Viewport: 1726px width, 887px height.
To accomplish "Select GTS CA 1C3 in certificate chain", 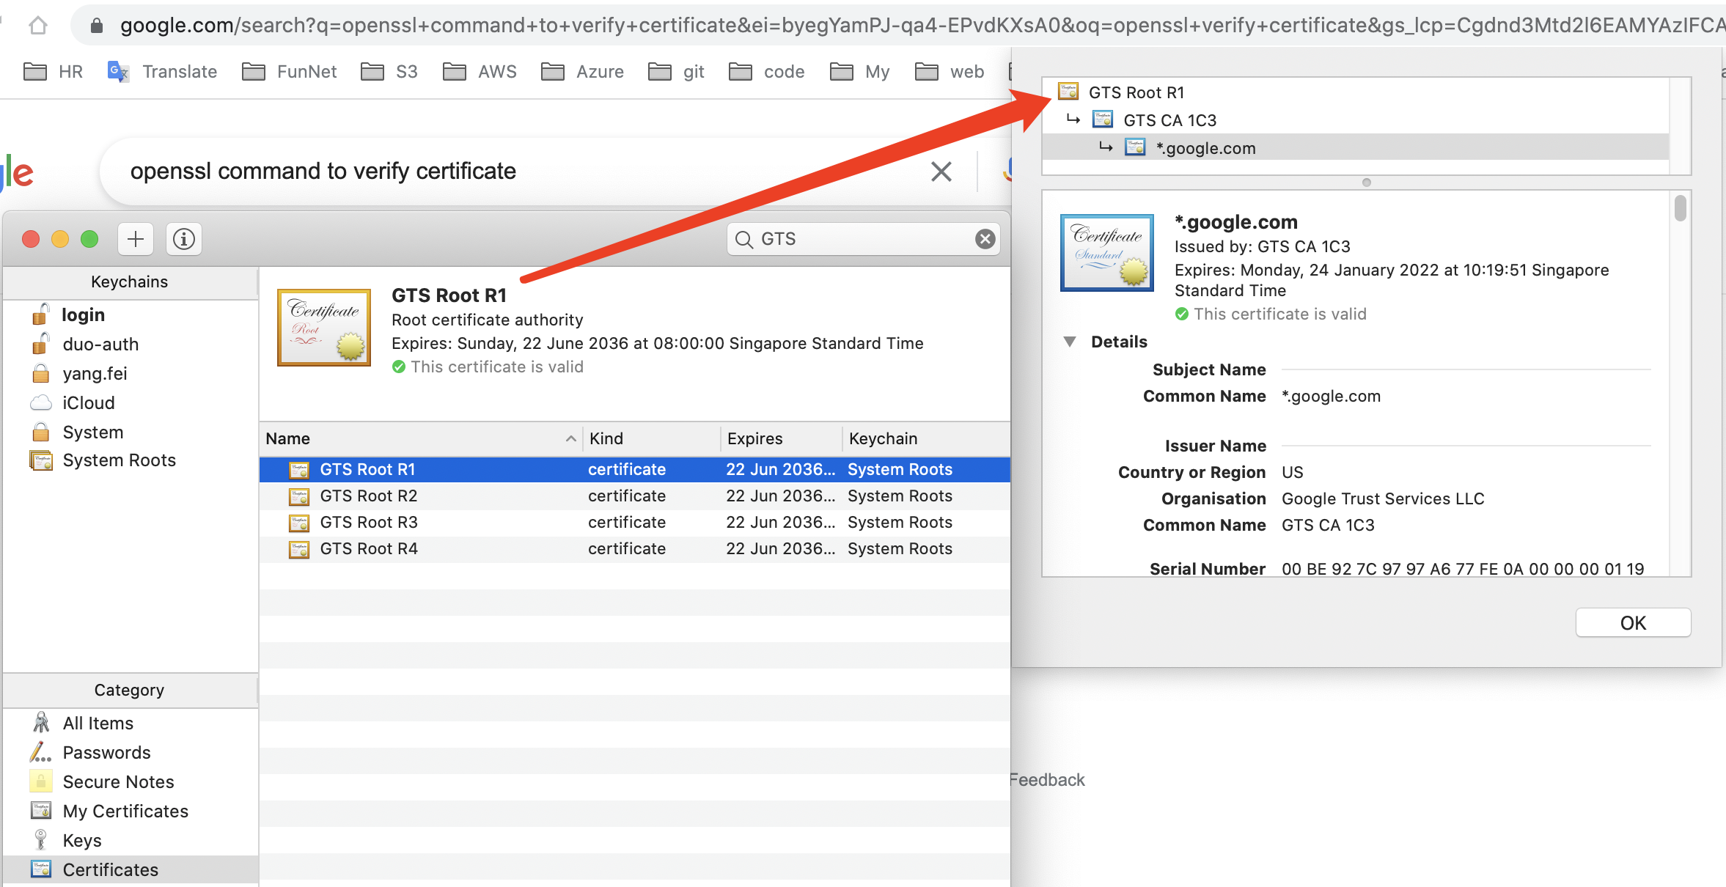I will [x=1169, y=120].
